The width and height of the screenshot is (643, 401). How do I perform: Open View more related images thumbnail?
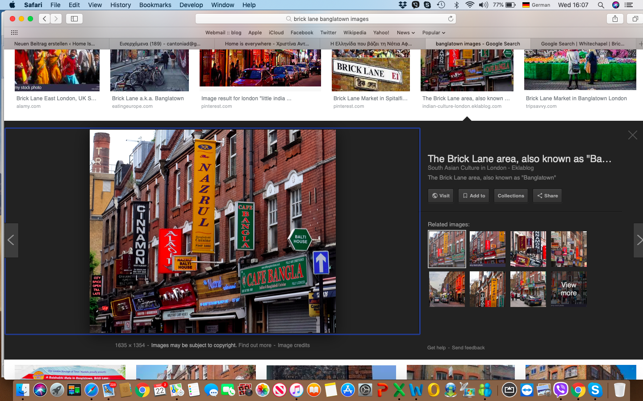[x=568, y=289]
